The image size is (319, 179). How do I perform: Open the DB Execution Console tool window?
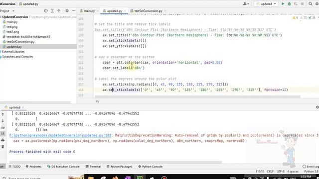pyautogui.click(x=63, y=167)
